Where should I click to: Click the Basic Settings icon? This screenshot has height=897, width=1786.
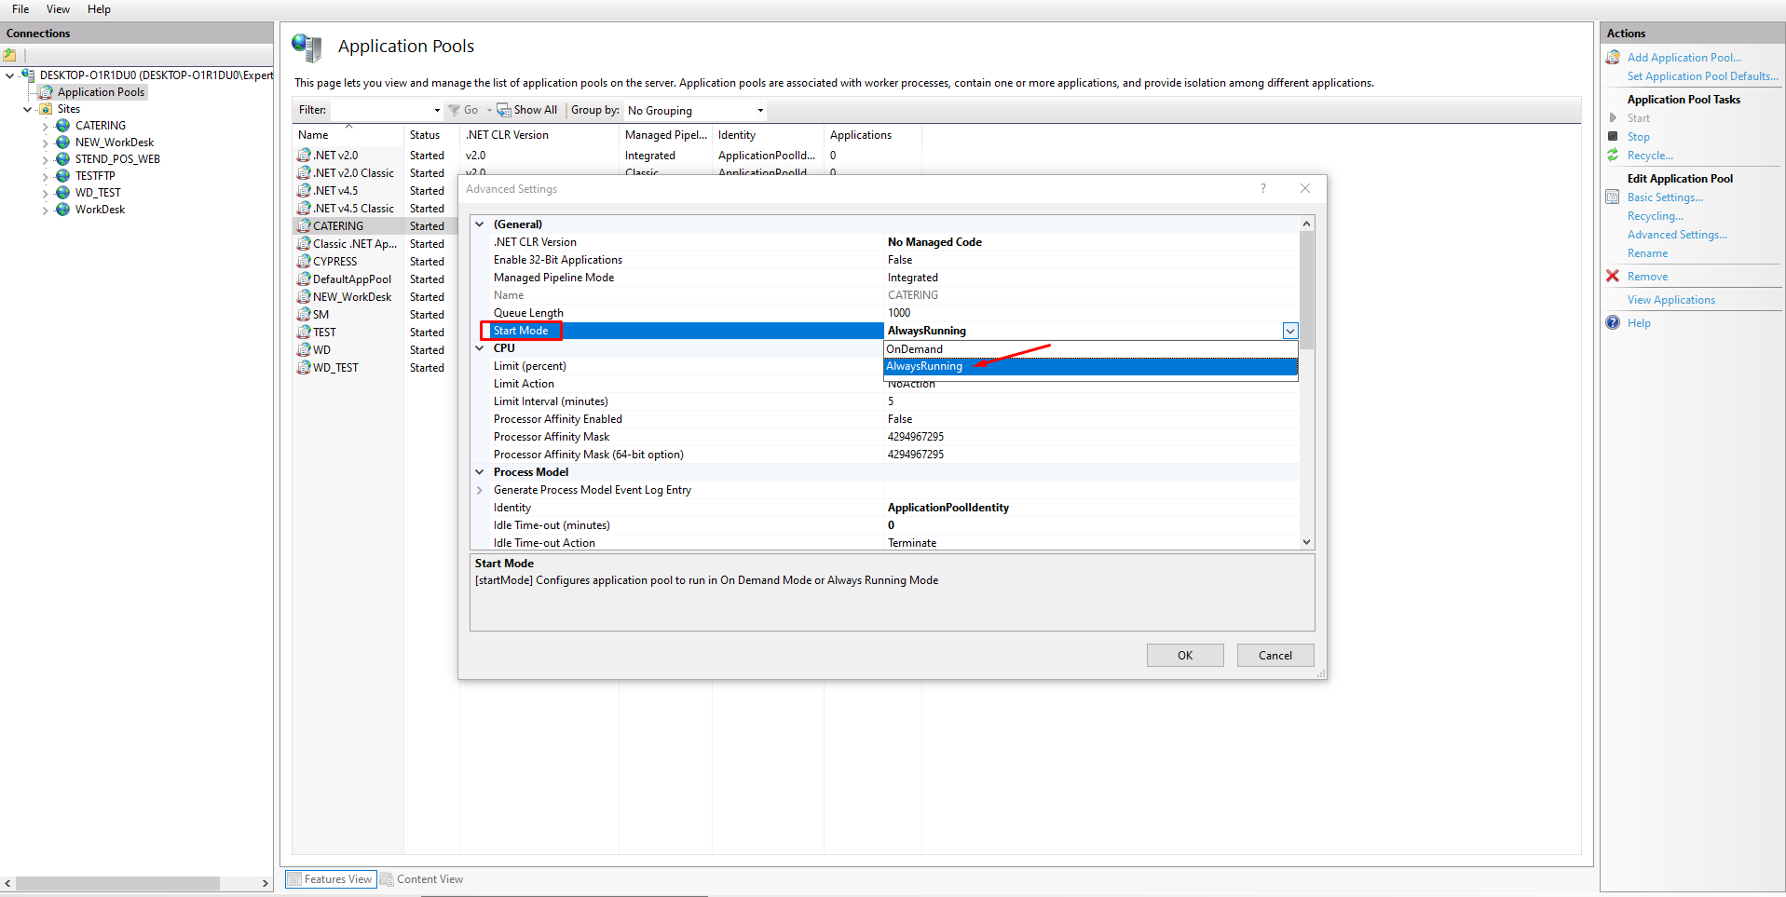click(x=1613, y=197)
